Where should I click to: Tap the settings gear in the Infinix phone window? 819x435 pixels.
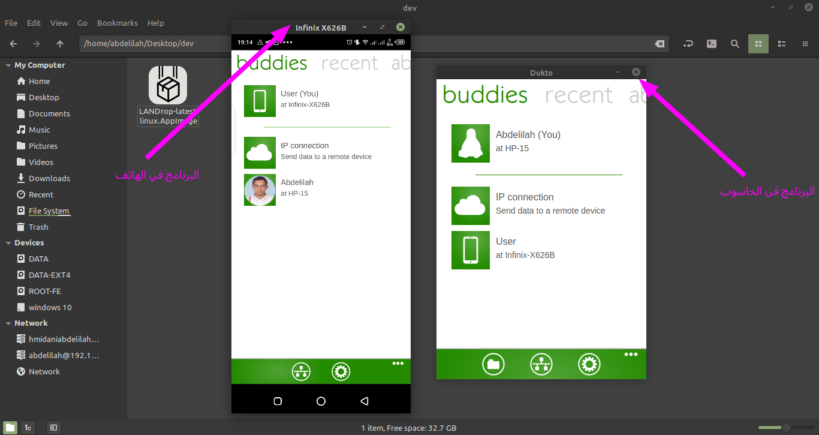341,372
